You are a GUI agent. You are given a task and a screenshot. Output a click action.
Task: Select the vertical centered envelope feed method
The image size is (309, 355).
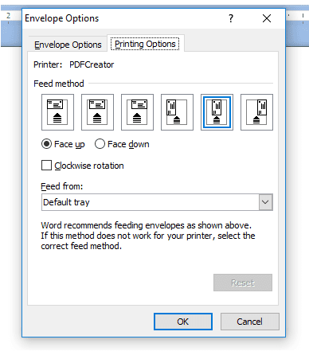217,112
